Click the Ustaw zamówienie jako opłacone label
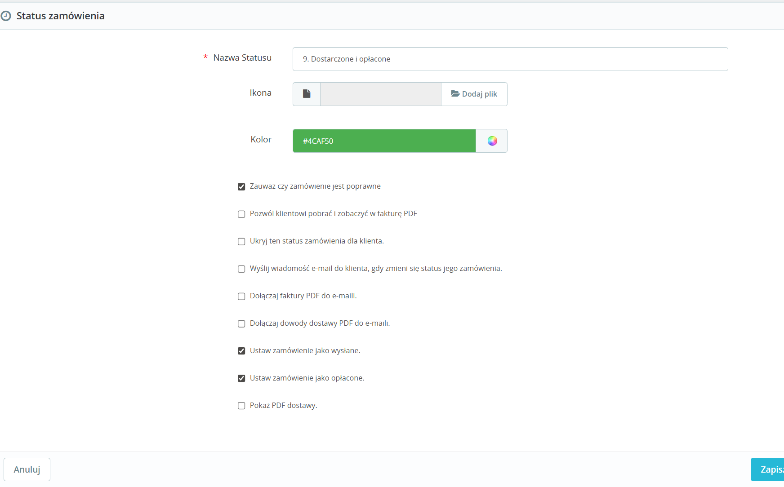Screen dimensions: 784x487 (307, 378)
